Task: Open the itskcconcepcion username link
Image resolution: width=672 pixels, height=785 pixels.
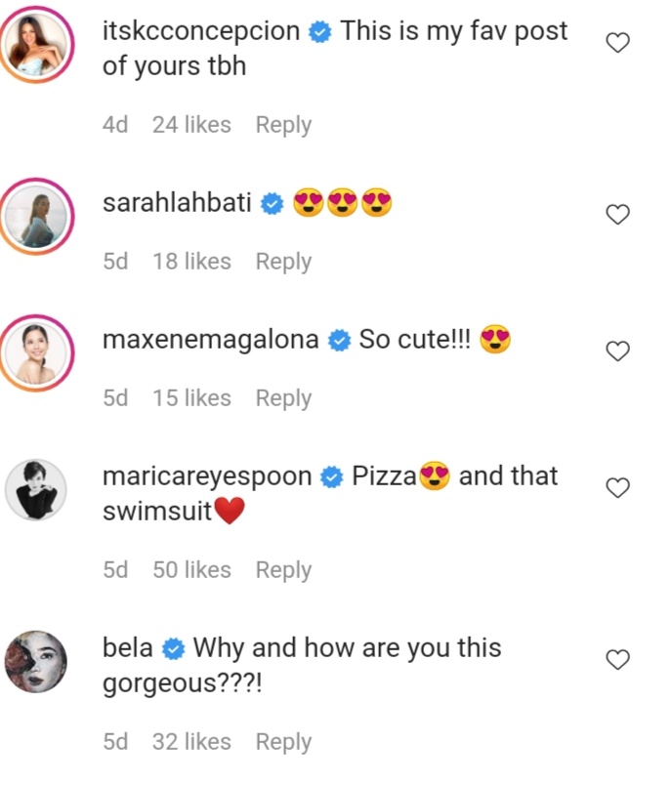Action: [x=201, y=31]
